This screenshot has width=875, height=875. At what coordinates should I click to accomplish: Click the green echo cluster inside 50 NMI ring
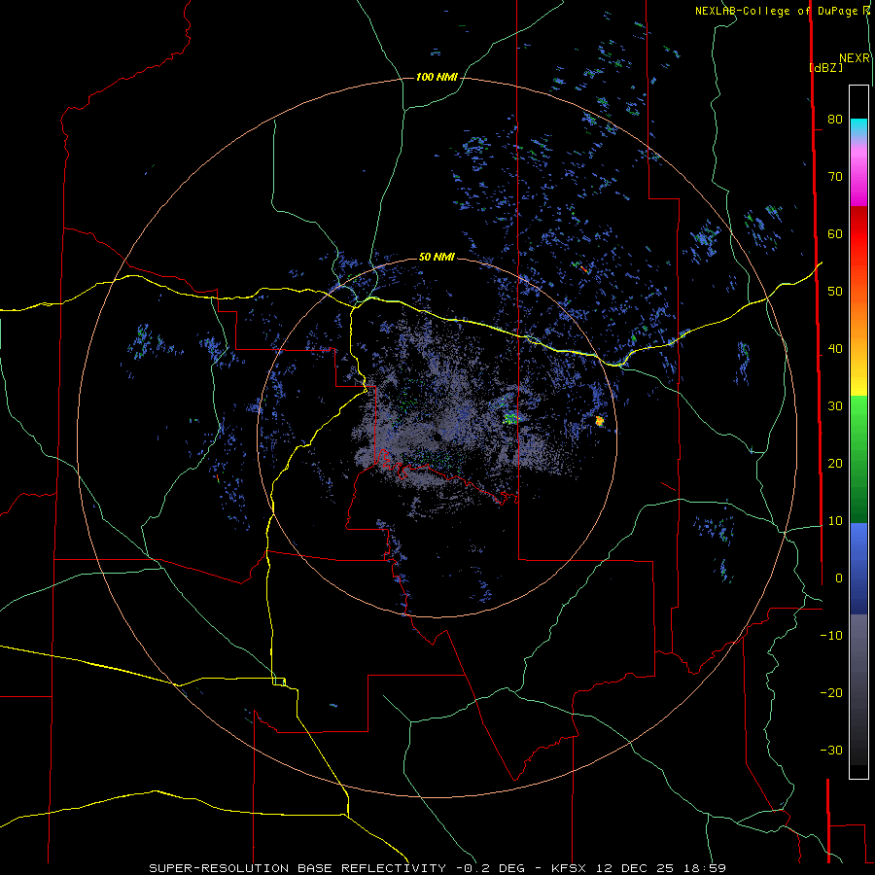pos(510,417)
